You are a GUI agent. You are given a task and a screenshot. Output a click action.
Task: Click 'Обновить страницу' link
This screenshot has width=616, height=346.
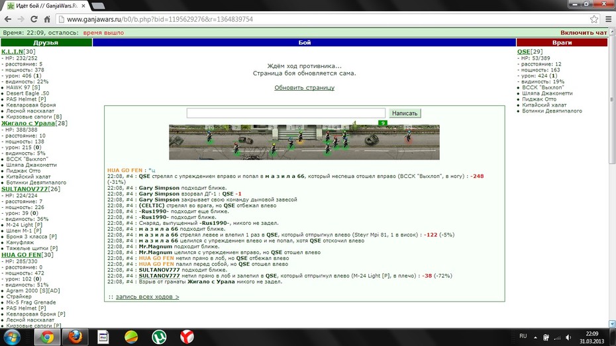(x=305, y=87)
